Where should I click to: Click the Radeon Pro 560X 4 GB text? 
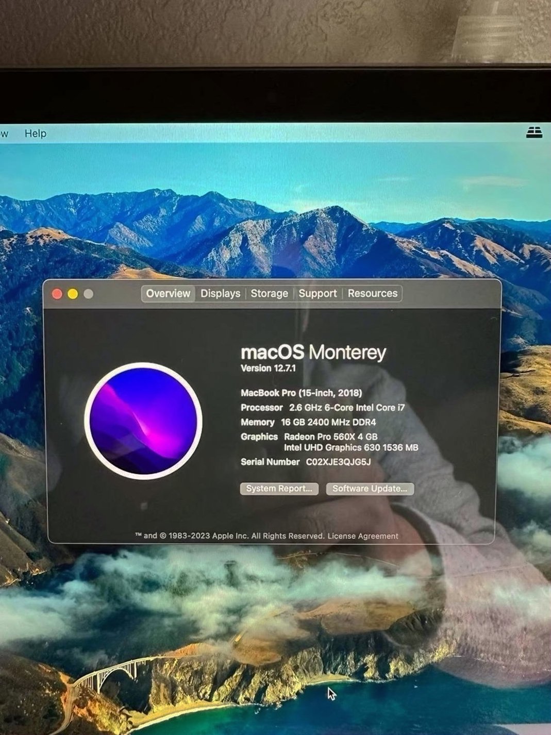point(330,437)
